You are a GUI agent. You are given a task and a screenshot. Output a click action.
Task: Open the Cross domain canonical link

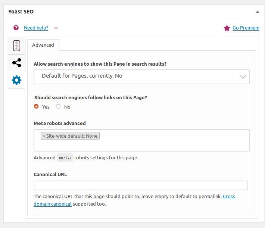tap(134, 200)
